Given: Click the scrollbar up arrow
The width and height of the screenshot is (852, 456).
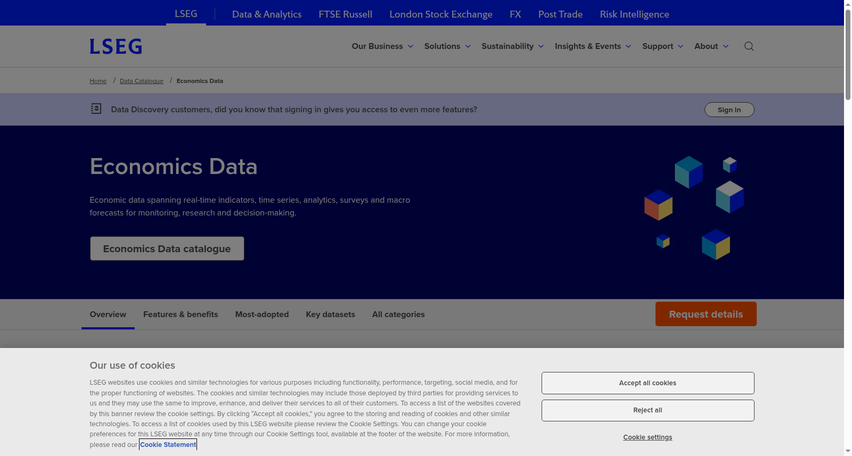Looking at the screenshot, I should 848,4.
